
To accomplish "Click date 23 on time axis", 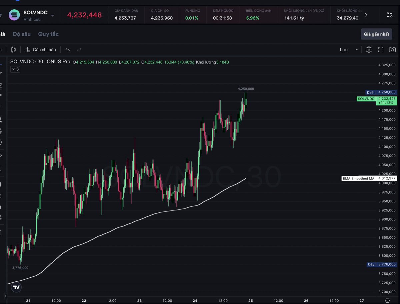I will point(139,301).
